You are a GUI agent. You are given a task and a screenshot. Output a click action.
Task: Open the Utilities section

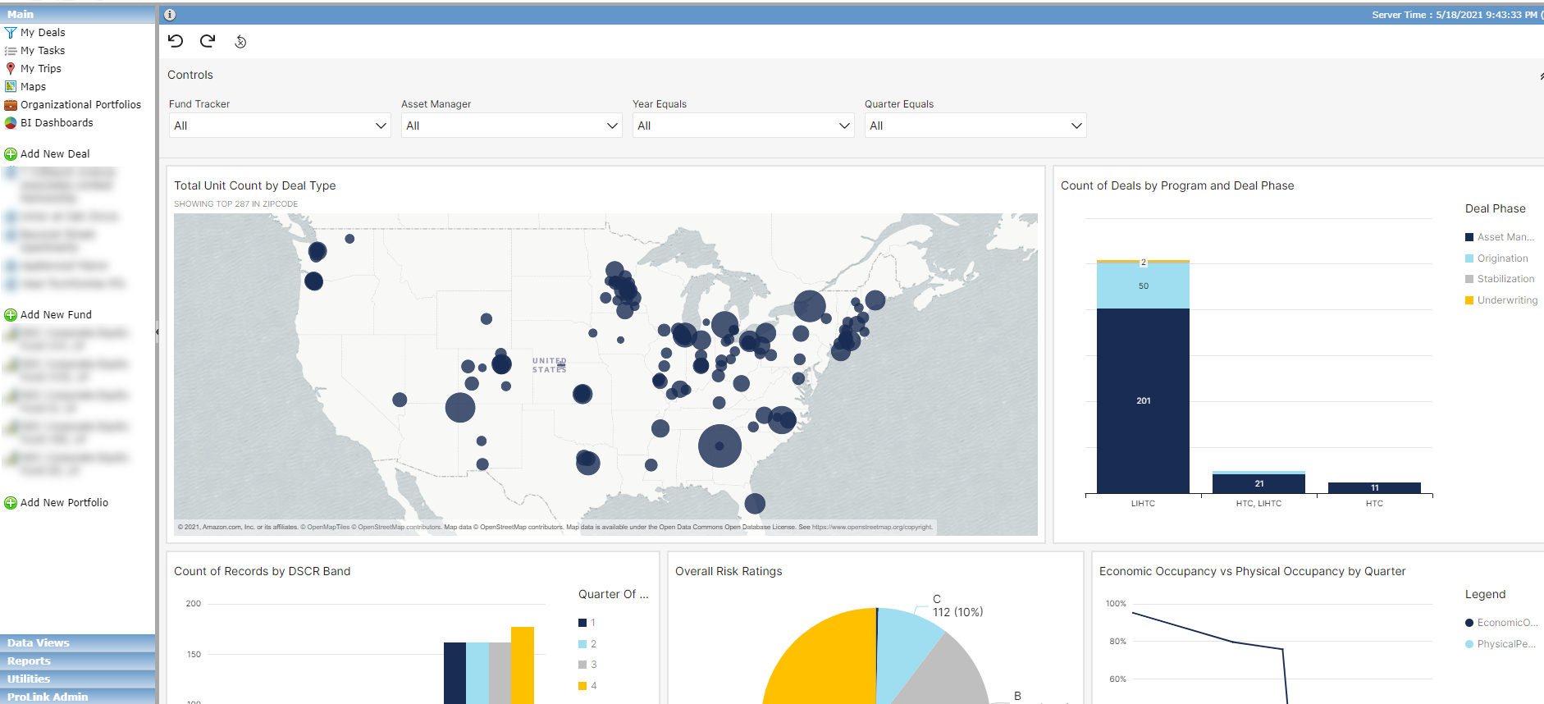[x=78, y=679]
